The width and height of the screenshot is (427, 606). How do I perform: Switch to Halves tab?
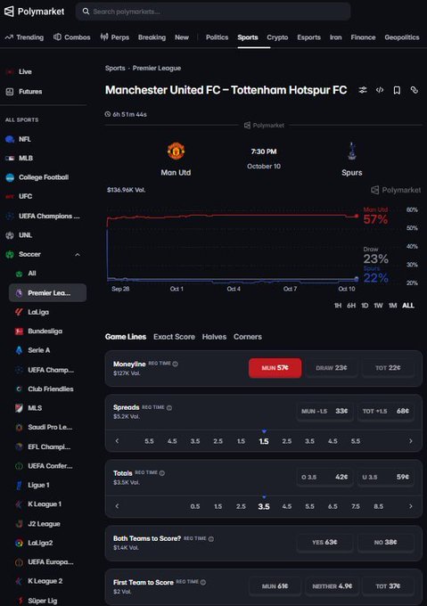coord(214,337)
